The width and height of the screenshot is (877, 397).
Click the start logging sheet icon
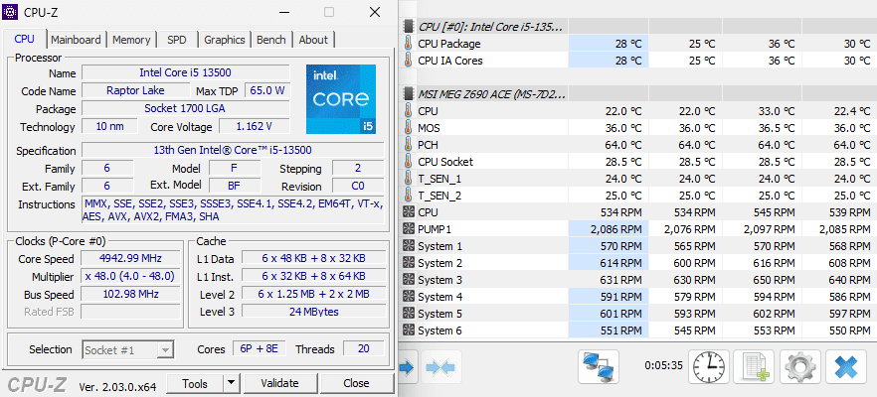click(x=754, y=367)
